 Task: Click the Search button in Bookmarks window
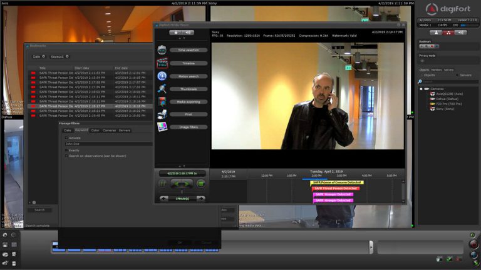pyautogui.click(x=39, y=210)
